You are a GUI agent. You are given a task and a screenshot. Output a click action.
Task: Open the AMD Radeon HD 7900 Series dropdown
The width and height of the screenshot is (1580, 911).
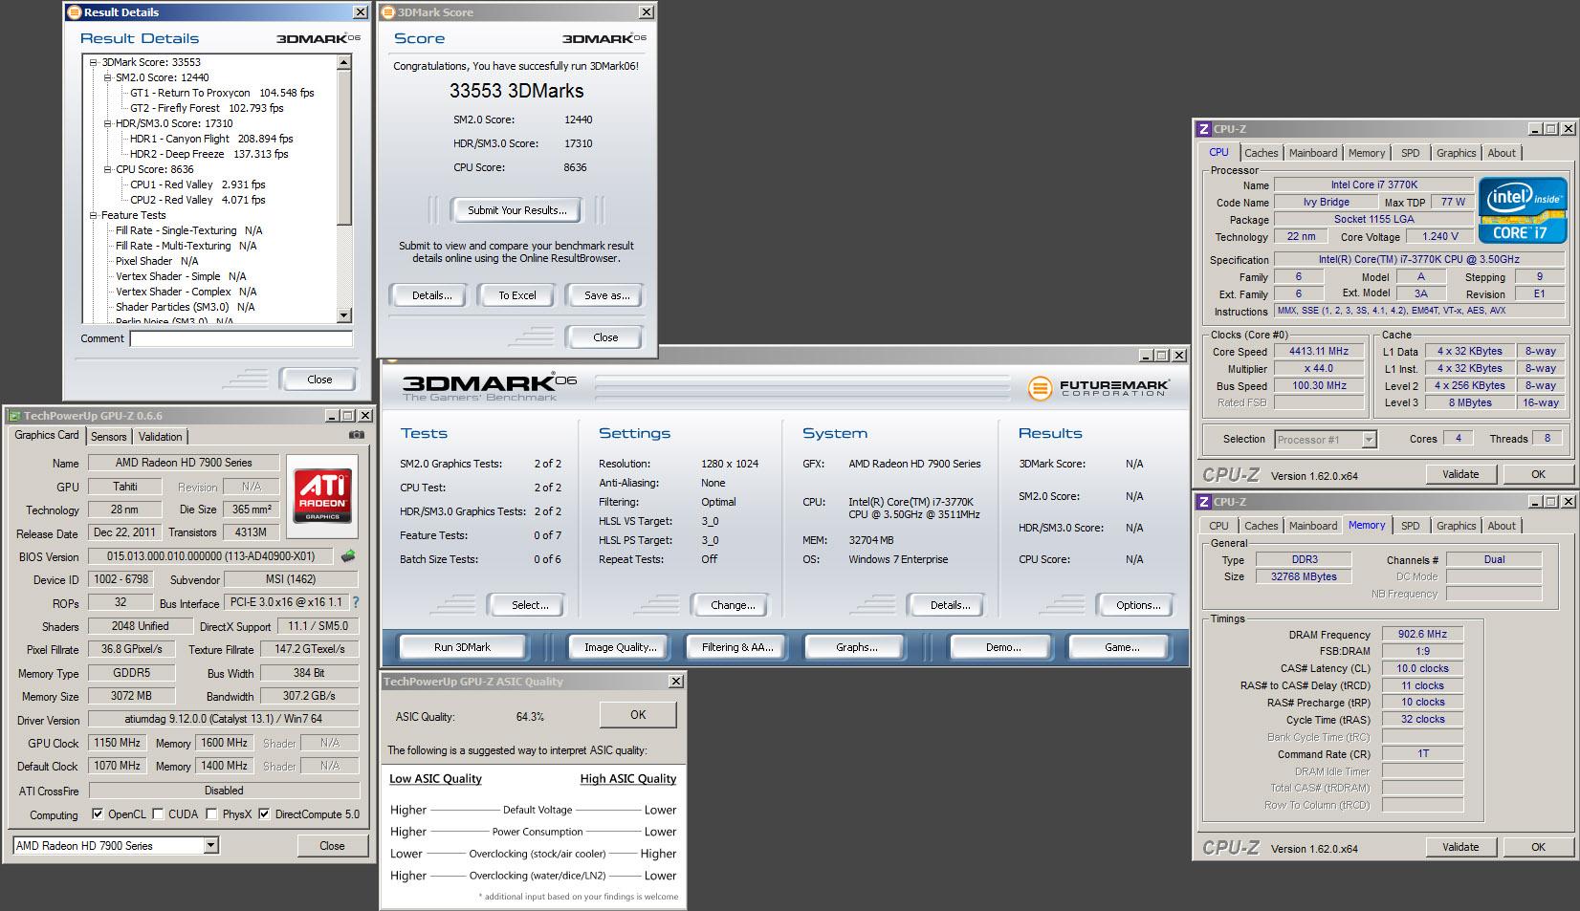click(x=211, y=846)
